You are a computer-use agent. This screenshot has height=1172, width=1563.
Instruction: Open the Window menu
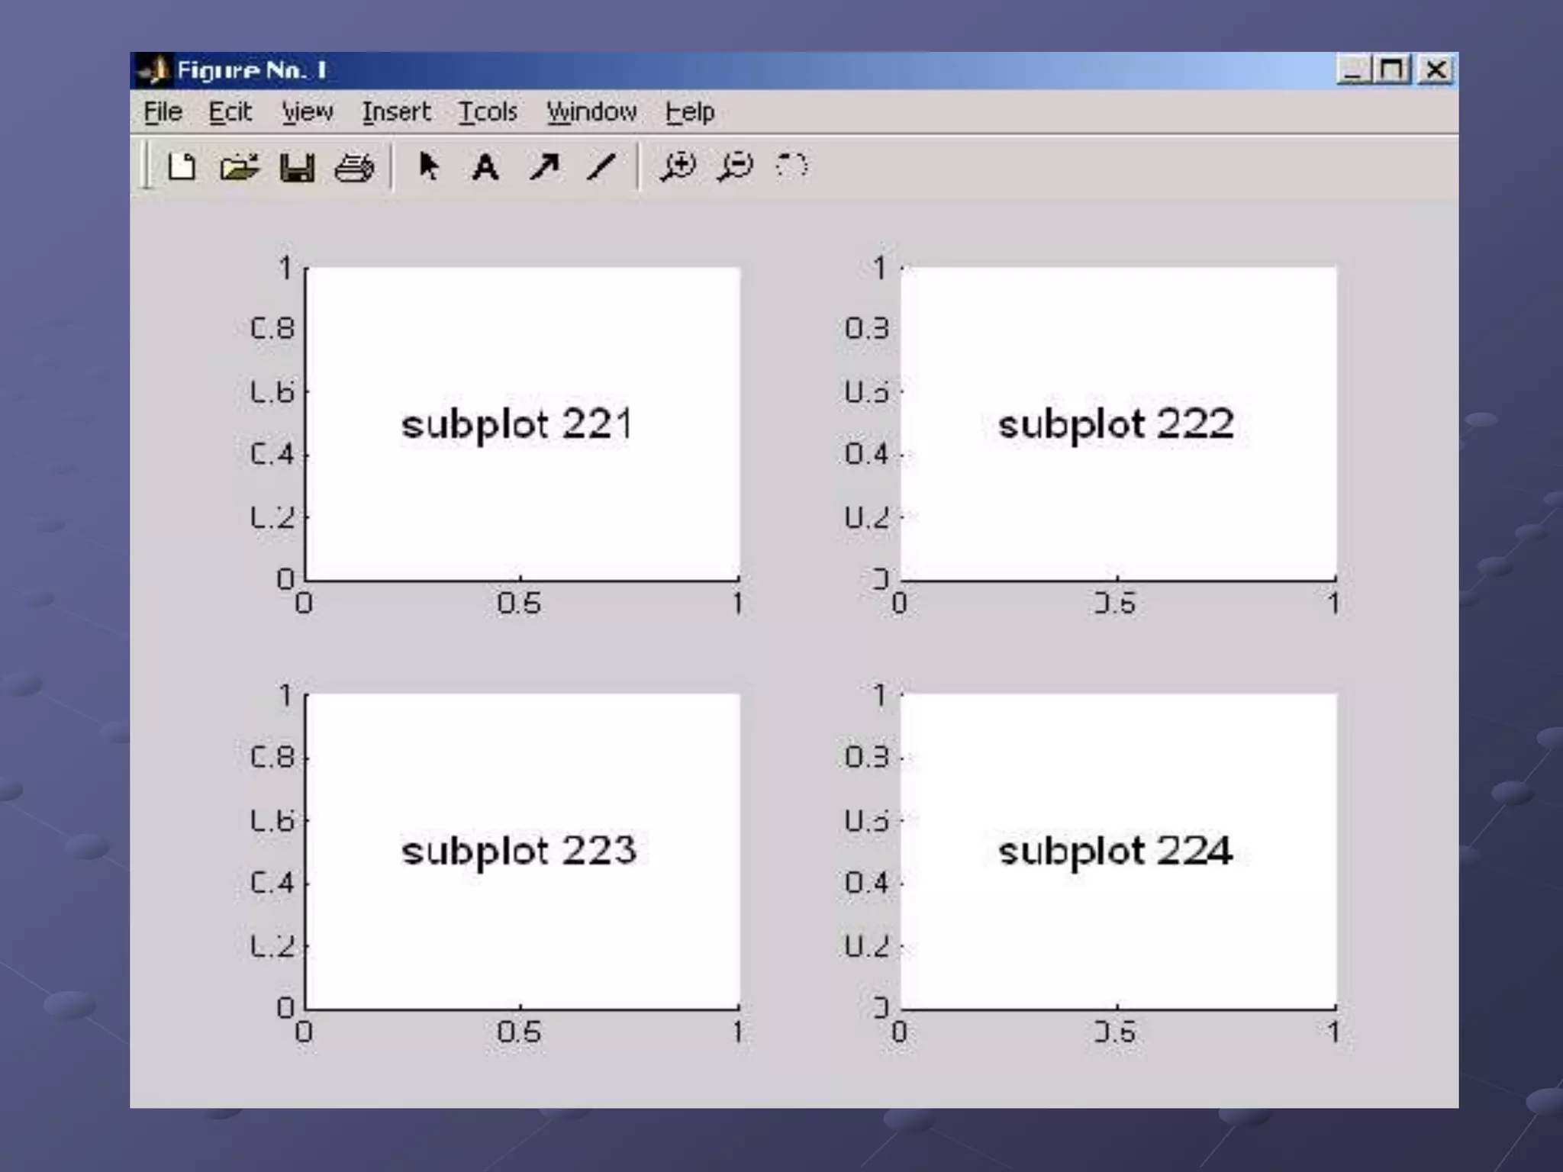[x=591, y=112]
